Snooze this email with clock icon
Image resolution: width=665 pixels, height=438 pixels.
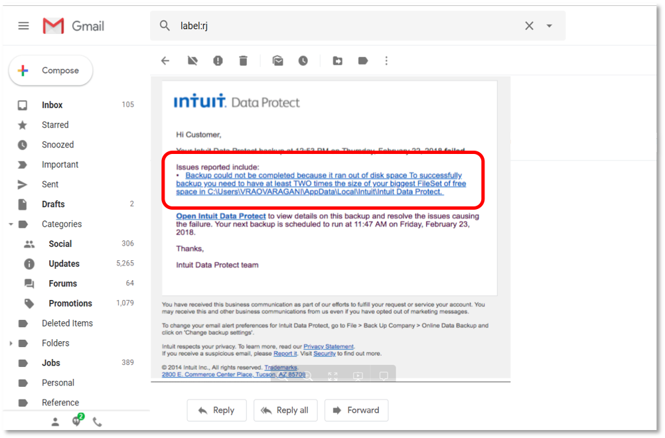coord(303,61)
